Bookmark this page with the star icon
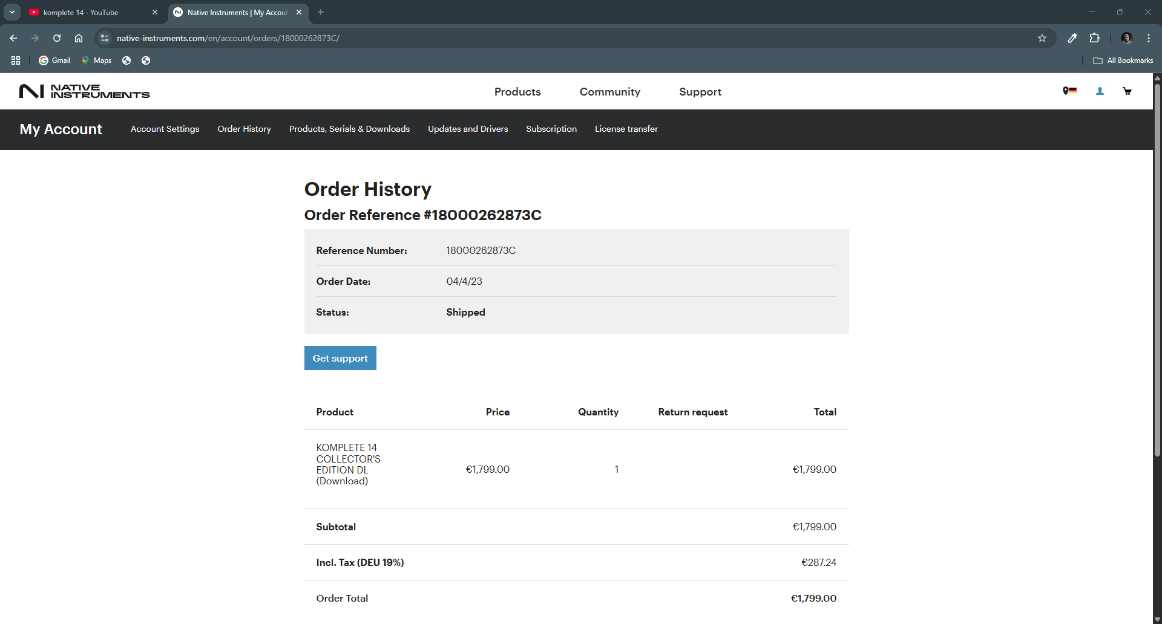Image resolution: width=1162 pixels, height=624 pixels. pyautogui.click(x=1042, y=38)
